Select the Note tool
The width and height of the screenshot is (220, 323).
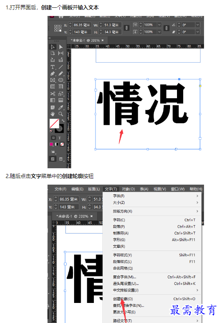tap(52, 107)
